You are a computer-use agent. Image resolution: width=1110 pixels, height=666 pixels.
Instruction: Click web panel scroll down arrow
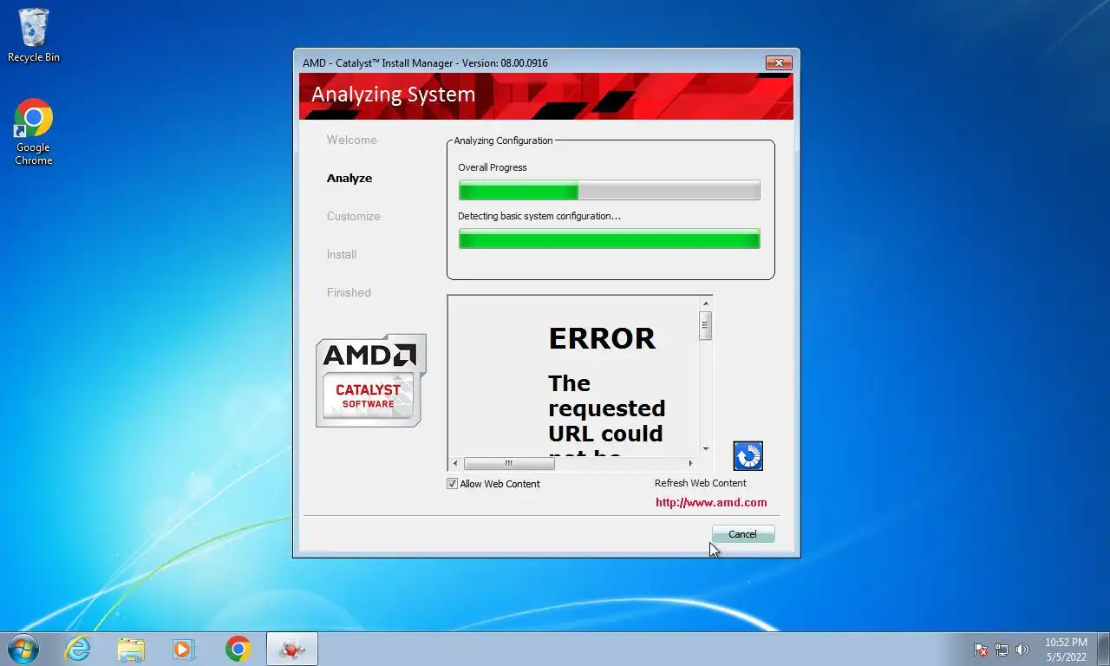706,449
